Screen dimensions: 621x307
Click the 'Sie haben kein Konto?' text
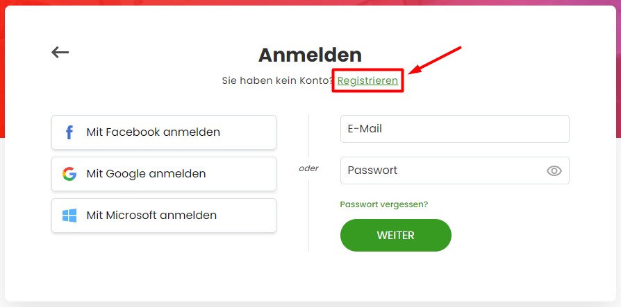[x=277, y=80]
